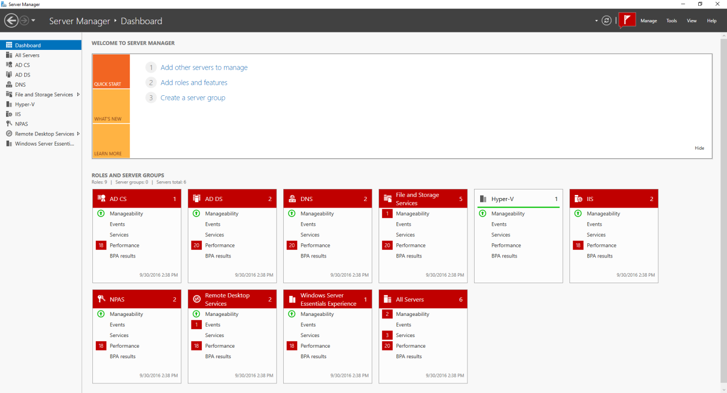Click Create a server group
Screen dimensions: 727x393
192,97
